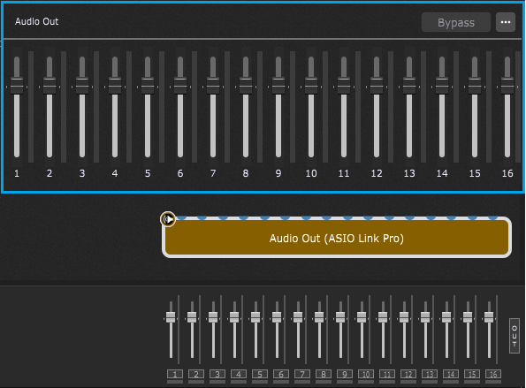Click the boxed channel 6 label in bottom mixer
Viewport: 526px width, 388px height.
[x=281, y=374]
